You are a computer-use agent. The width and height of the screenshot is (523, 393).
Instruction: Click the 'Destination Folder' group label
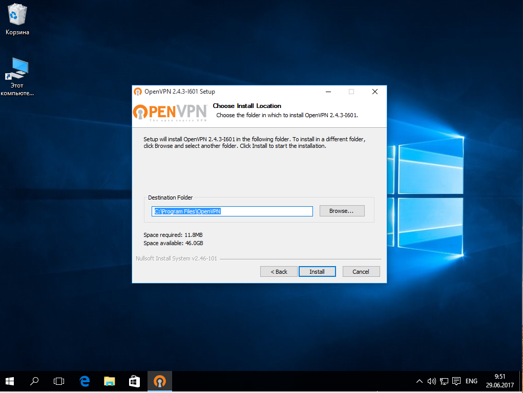pyautogui.click(x=171, y=198)
